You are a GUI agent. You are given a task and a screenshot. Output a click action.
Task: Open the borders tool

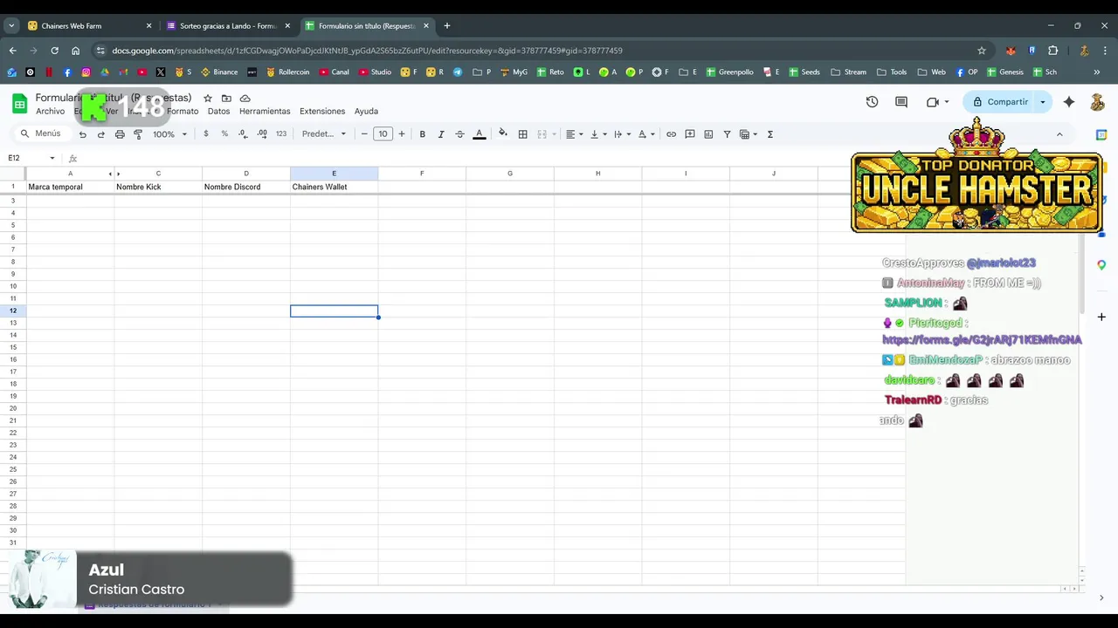tap(522, 134)
